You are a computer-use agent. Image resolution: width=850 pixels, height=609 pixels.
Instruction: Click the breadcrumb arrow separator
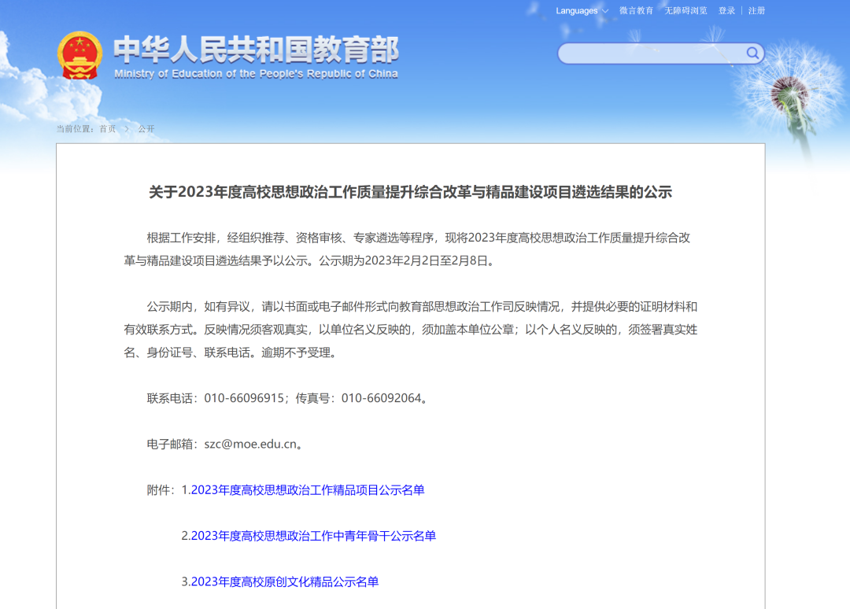tap(127, 129)
